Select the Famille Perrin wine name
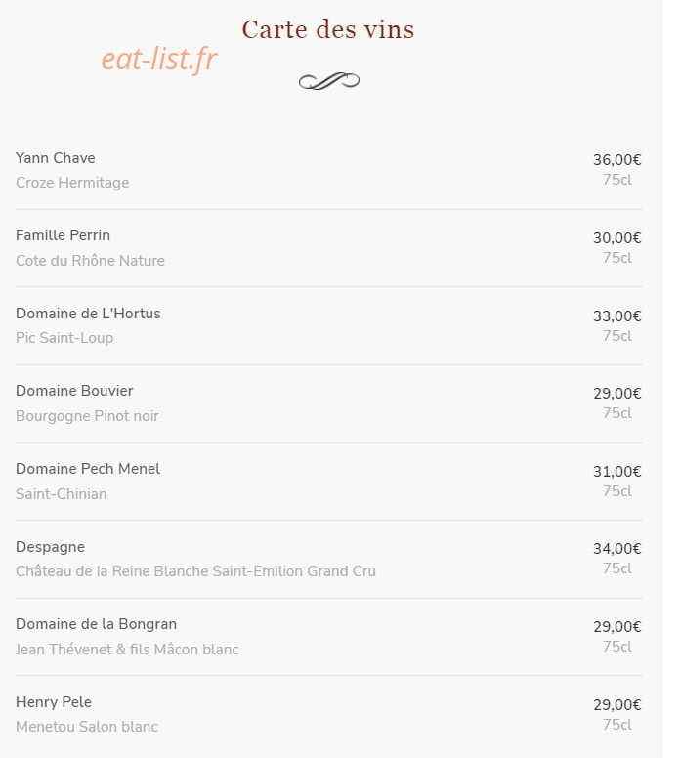 tap(63, 235)
